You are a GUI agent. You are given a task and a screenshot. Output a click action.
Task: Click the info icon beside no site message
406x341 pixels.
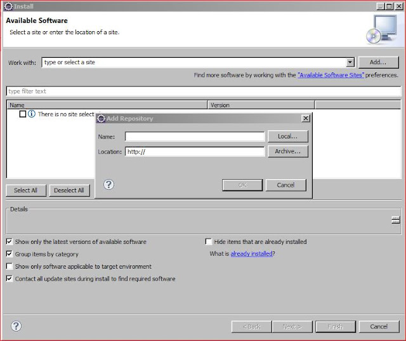[32, 114]
